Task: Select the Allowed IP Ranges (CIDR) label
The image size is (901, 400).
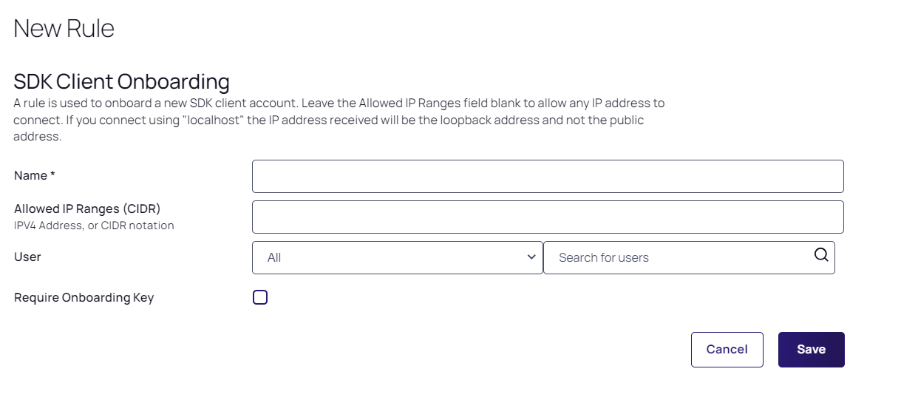Action: coord(87,209)
